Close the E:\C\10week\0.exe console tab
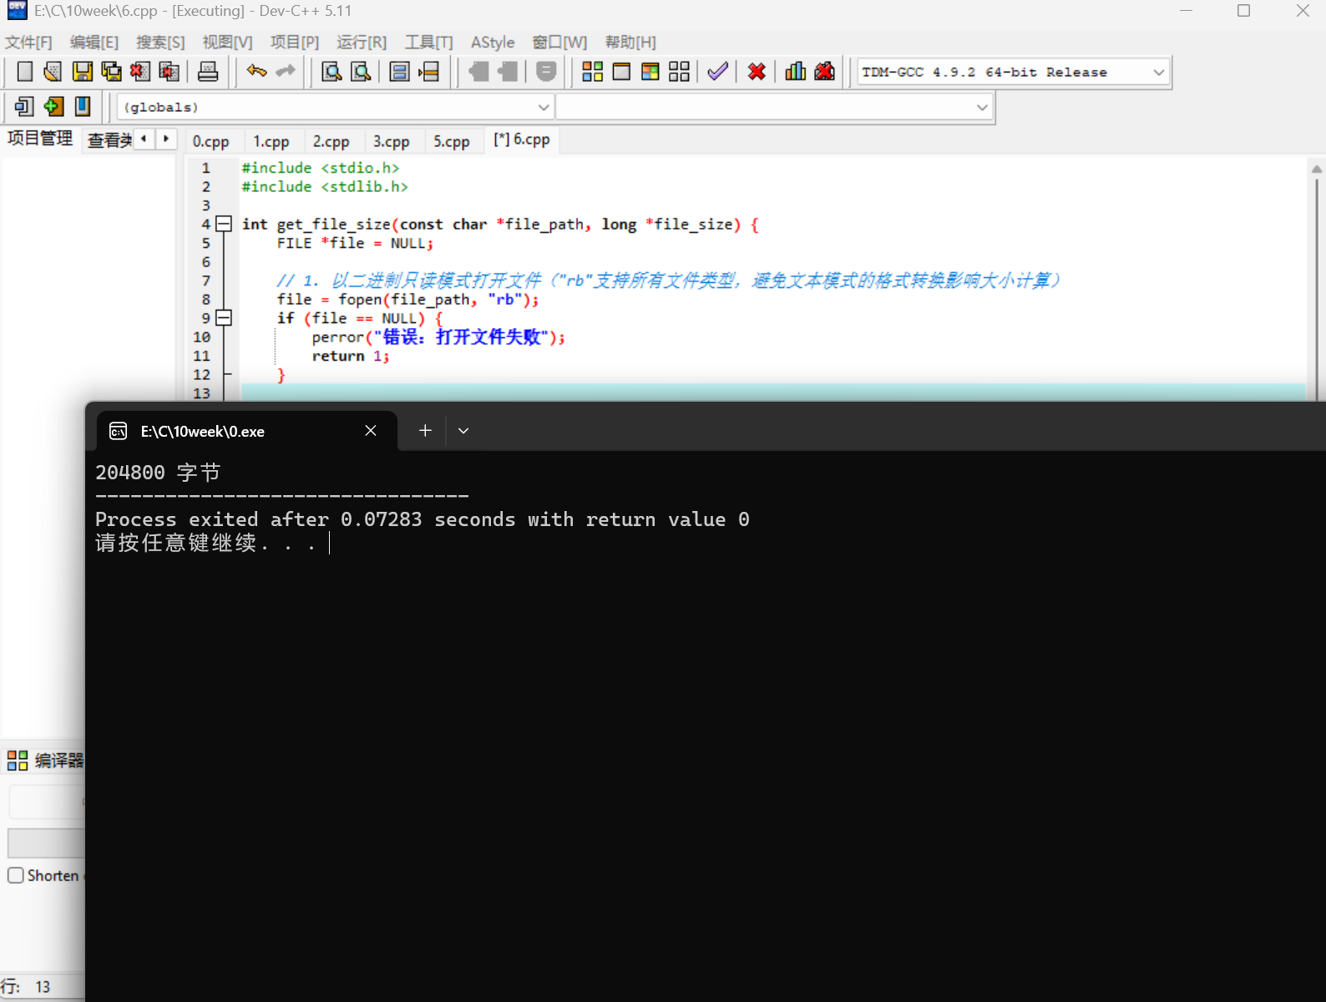The height and width of the screenshot is (1002, 1326). [x=371, y=431]
